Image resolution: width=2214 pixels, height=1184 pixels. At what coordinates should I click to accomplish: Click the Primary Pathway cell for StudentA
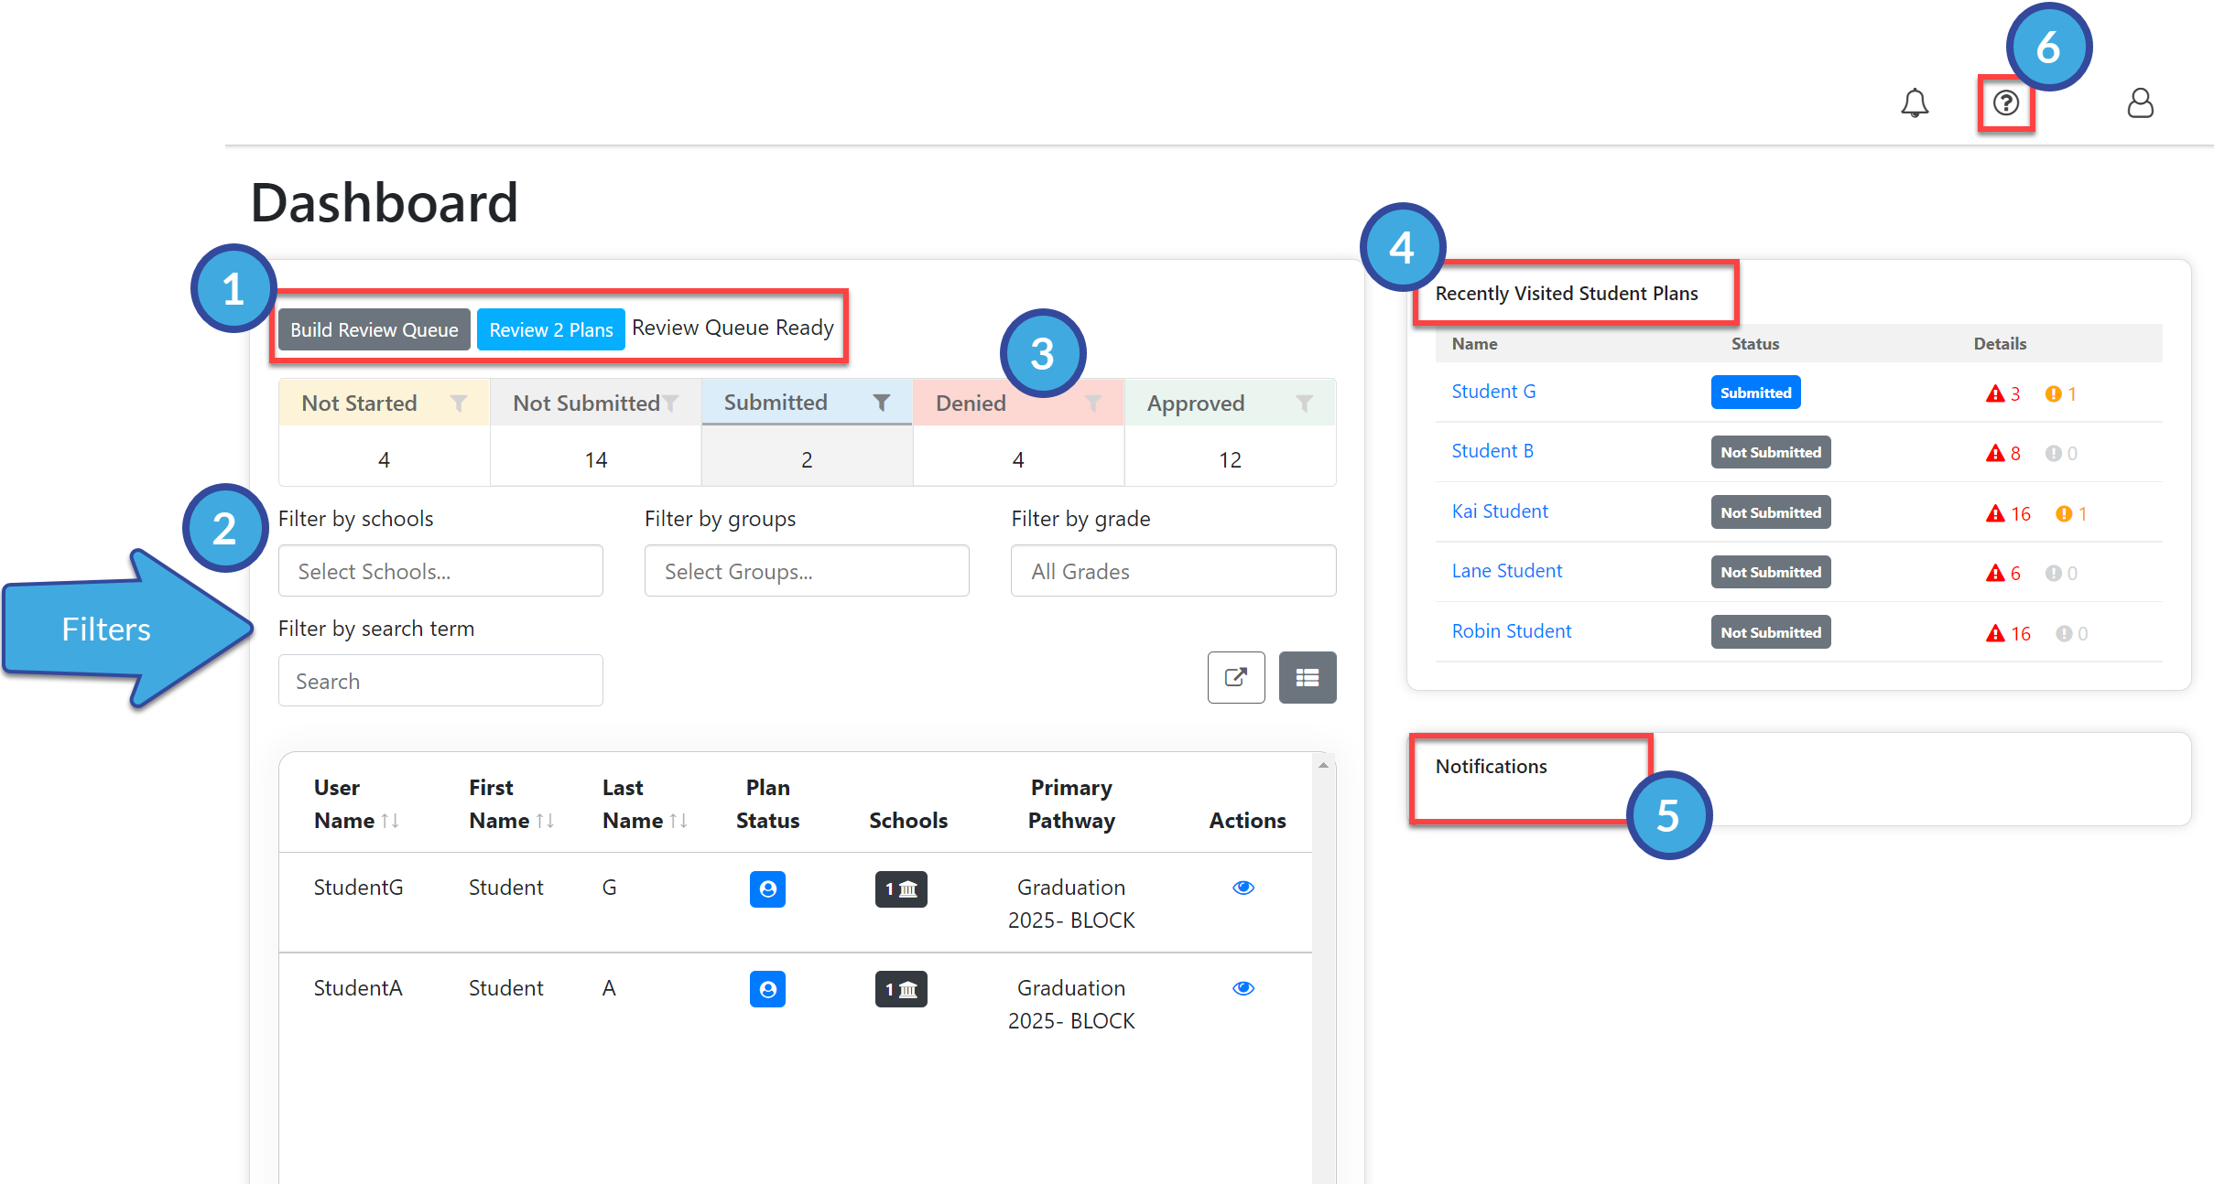click(x=1071, y=1005)
